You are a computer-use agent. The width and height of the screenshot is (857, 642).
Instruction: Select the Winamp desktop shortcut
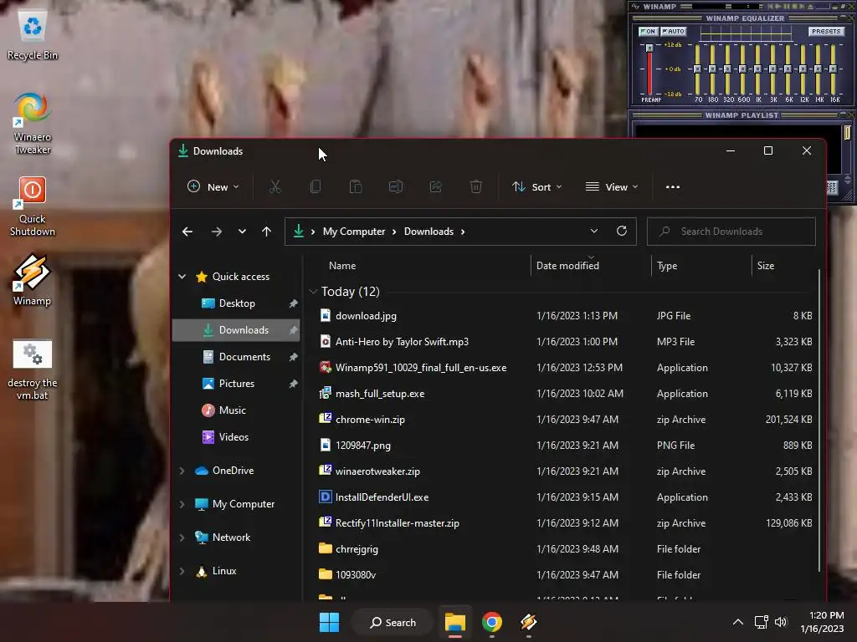[x=32, y=280]
